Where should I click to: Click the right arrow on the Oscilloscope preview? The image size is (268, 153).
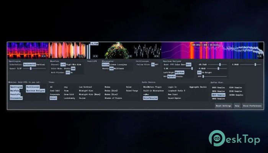[158, 56]
